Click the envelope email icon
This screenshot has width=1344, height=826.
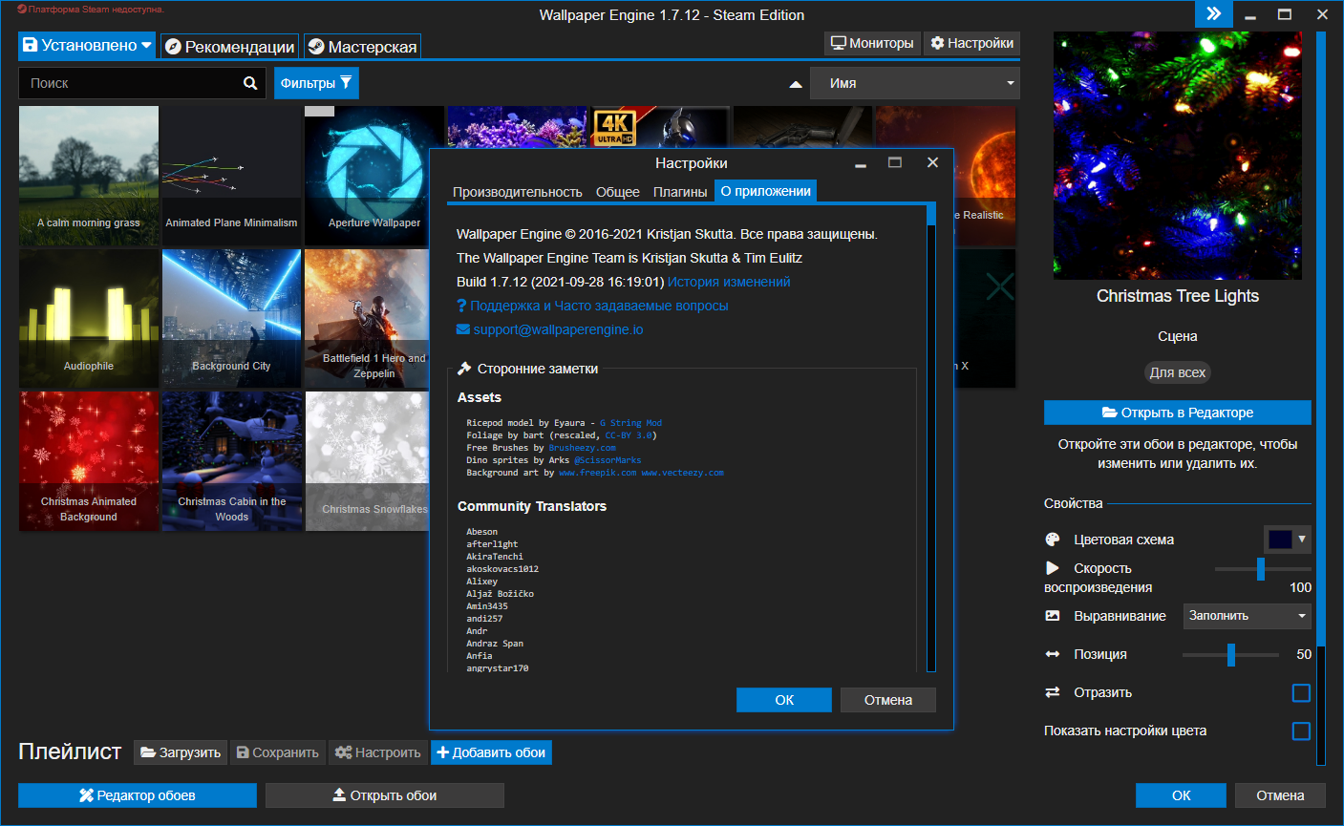pyautogui.click(x=463, y=329)
